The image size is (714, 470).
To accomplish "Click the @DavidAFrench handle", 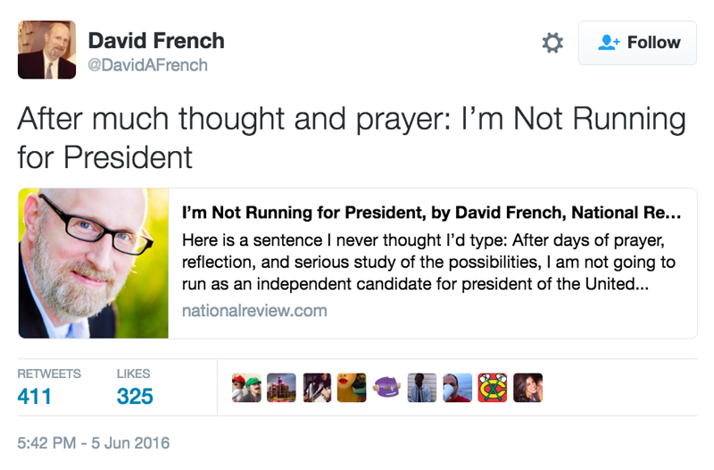I will click(x=147, y=65).
